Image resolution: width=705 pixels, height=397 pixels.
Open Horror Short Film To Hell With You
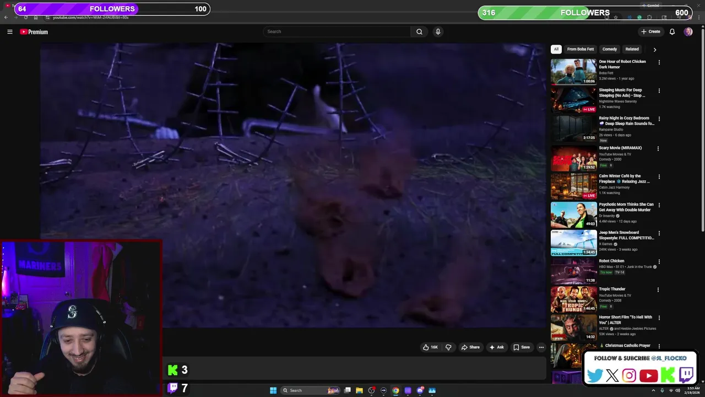coord(625,320)
